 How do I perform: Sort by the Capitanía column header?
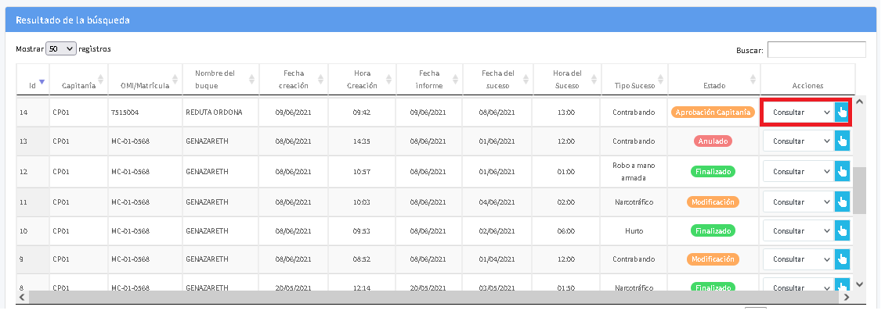78,82
